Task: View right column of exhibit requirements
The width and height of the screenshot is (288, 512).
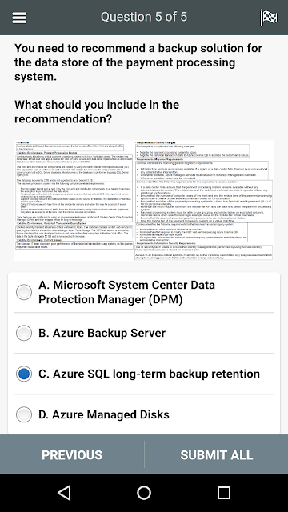Action: (x=204, y=200)
